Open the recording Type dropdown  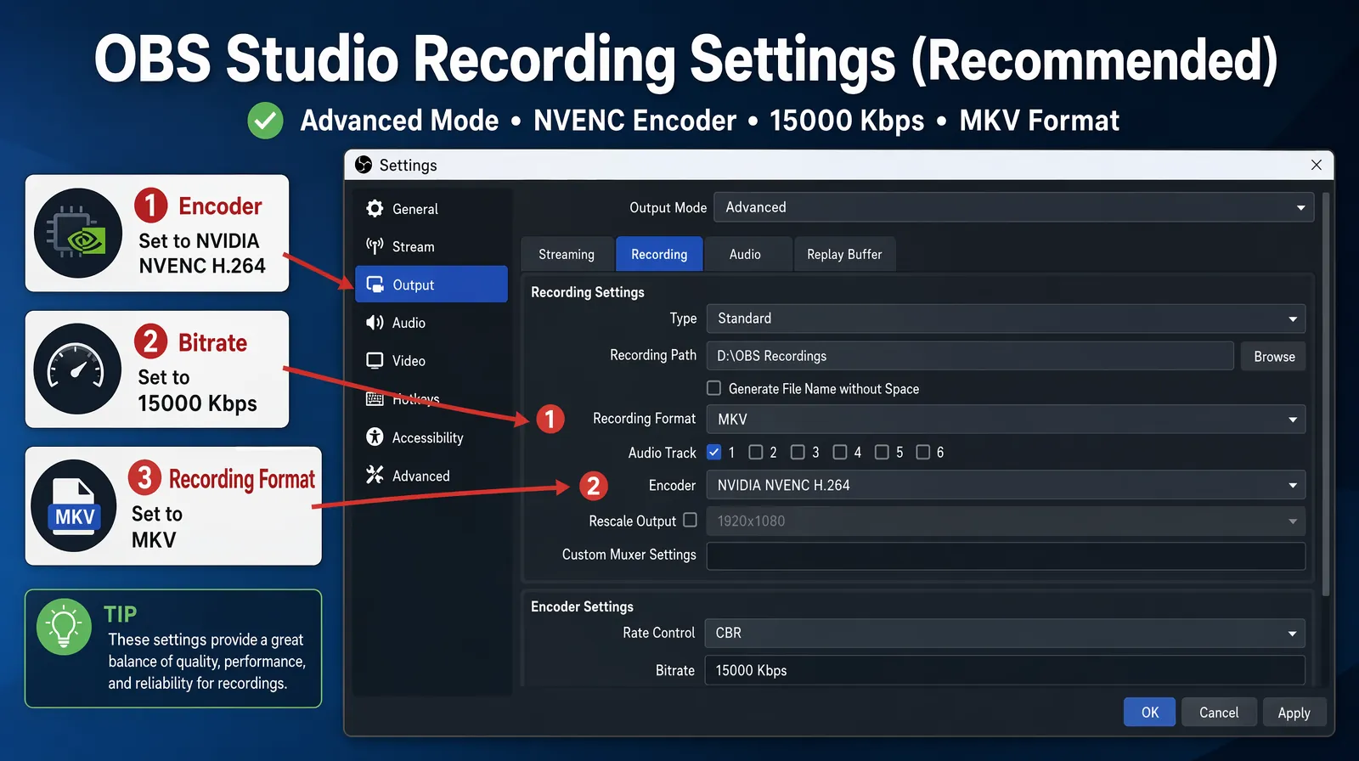(x=1006, y=318)
